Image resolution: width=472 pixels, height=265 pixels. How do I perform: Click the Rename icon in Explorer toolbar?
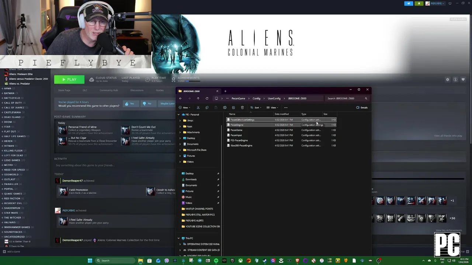point(225,107)
